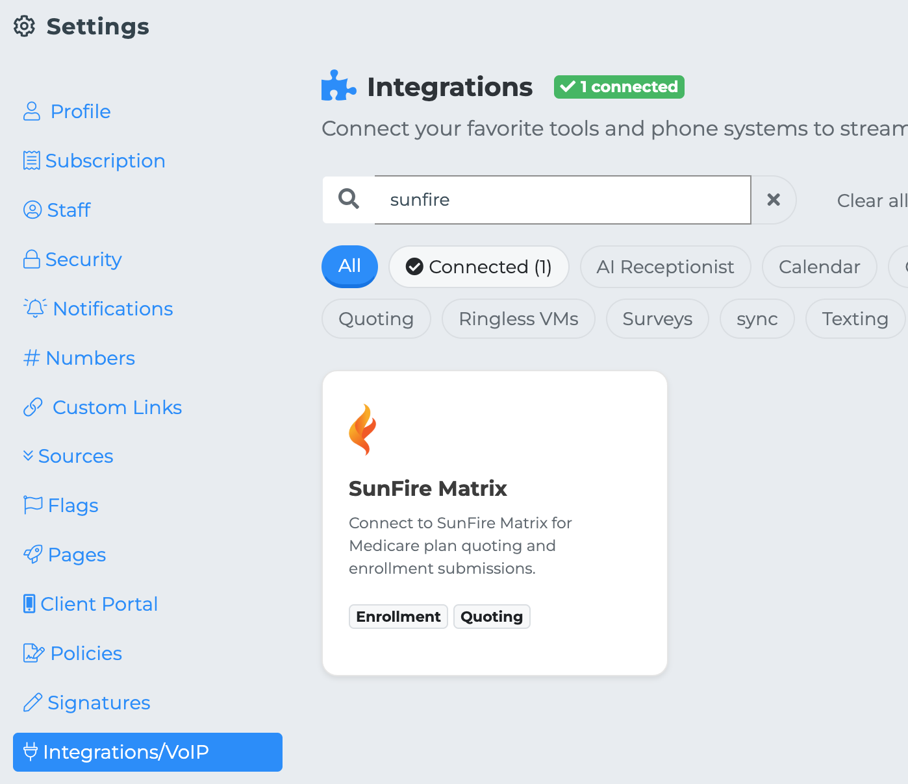
Task: Open Custom Links via the chain icon
Action: (x=33, y=407)
